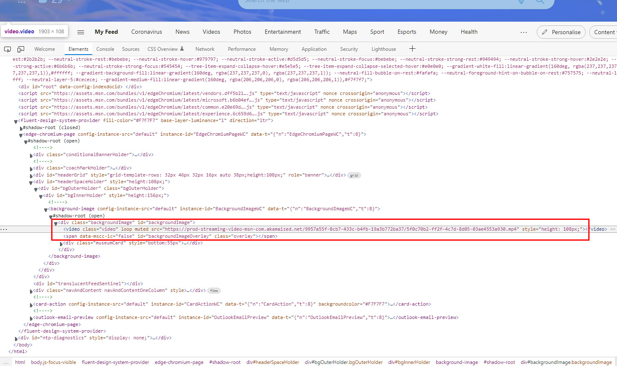Open the Sport category
The width and height of the screenshot is (617, 366).
click(377, 32)
